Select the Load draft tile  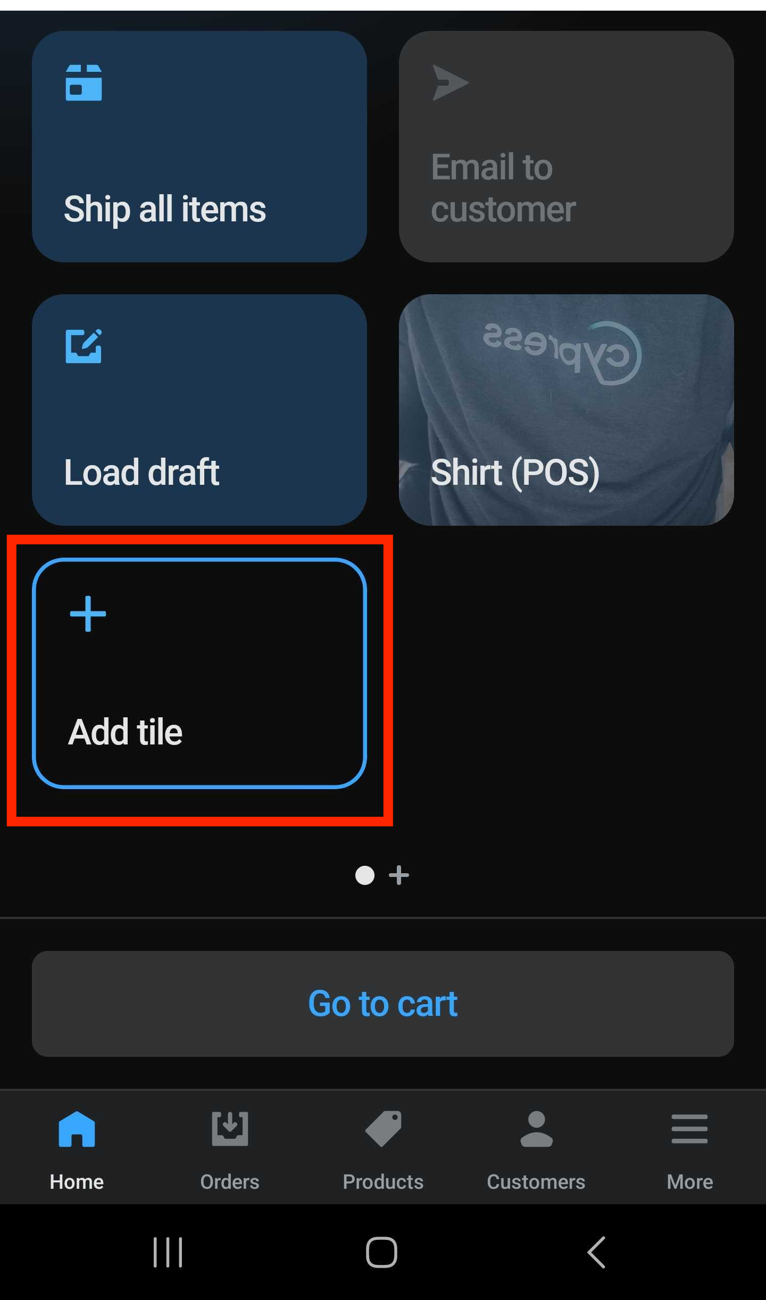coord(199,410)
